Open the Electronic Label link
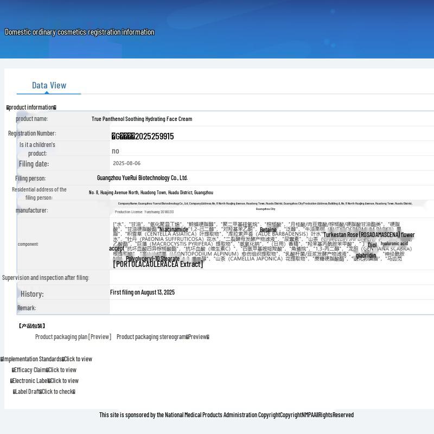 pos(44,381)
